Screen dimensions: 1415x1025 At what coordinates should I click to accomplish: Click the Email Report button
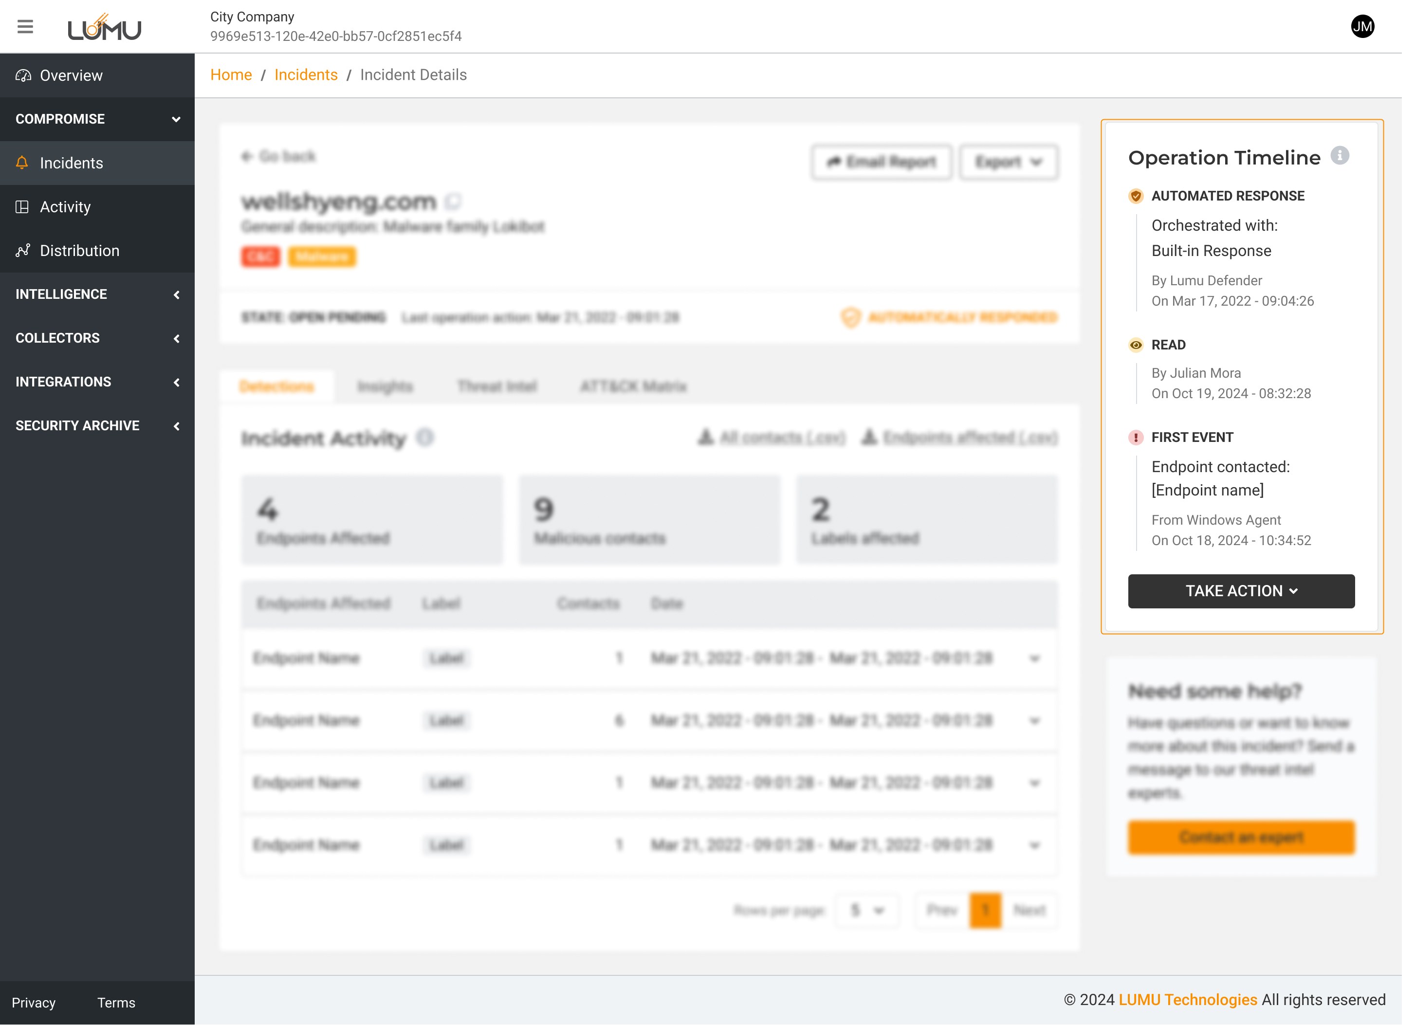(881, 162)
